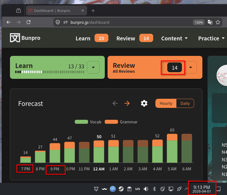
Task: Open qBittorrent tray icon
Action: pos(113,189)
